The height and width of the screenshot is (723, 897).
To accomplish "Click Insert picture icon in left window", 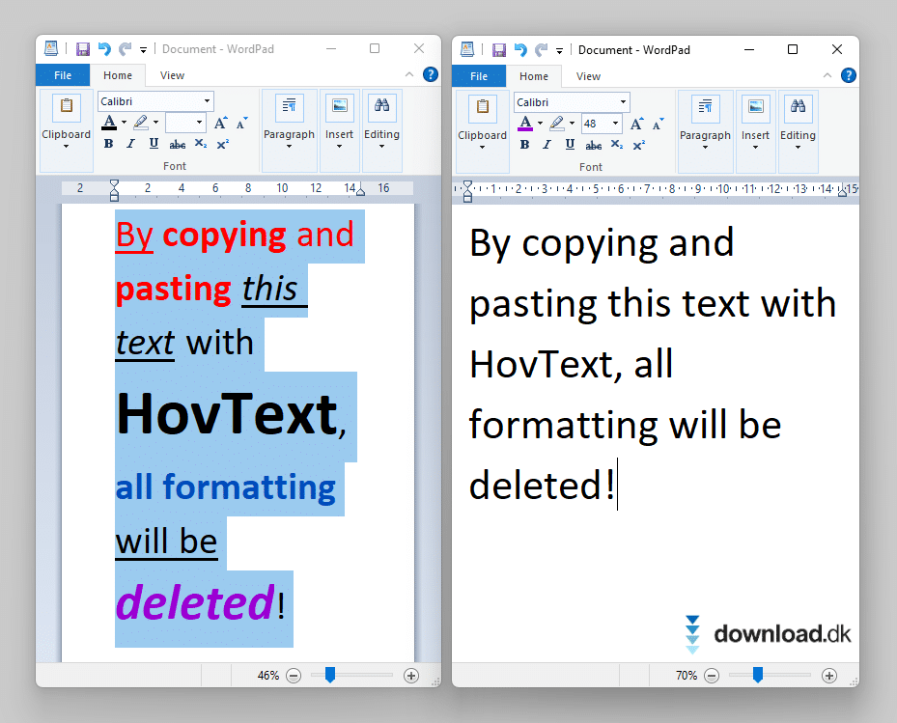I will click(x=339, y=107).
